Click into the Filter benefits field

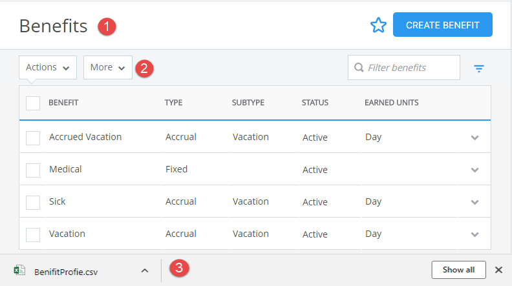point(404,68)
